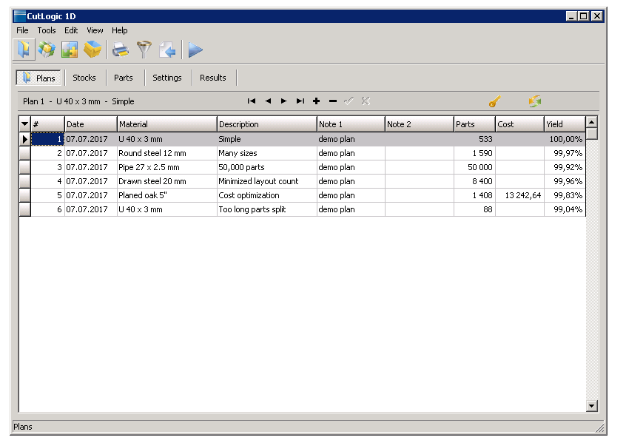Click the colored cube toolbar icon
The height and width of the screenshot is (443, 626).
point(47,50)
